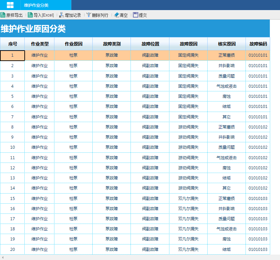Click the 提交 save disk icon

pos(136,15)
